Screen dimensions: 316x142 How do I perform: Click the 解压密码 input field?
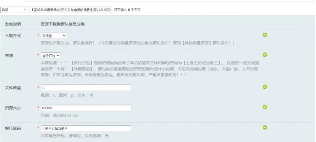point(86,128)
